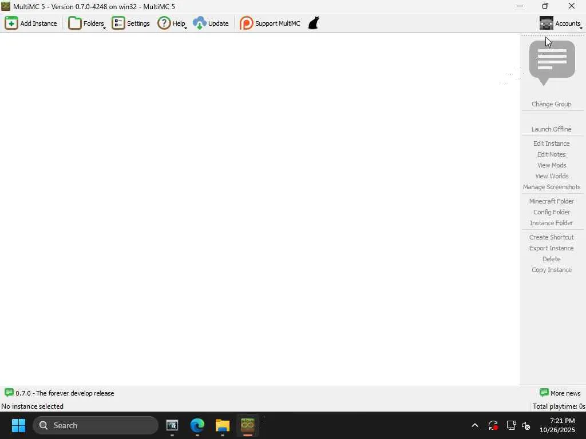Image resolution: width=586 pixels, height=439 pixels.
Task: Open Microsoft Edge from the taskbar
Action: coord(197,425)
